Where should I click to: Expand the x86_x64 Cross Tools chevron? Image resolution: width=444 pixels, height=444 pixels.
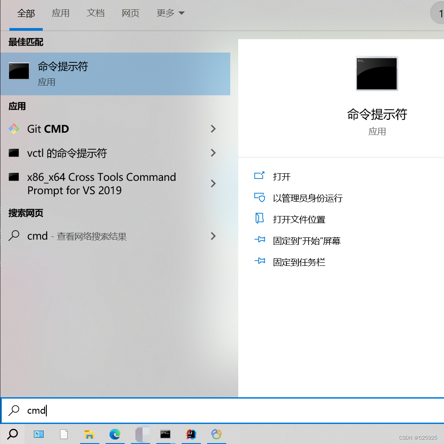click(x=213, y=183)
